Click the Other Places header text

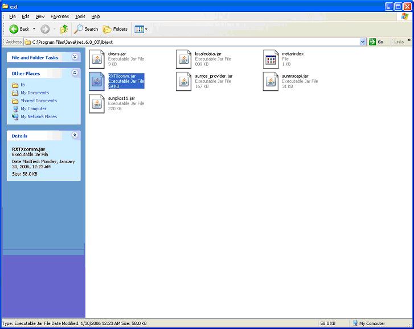[x=26, y=73]
